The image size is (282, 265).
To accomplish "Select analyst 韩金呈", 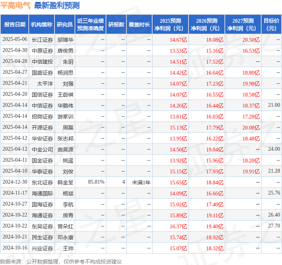I will coord(65,182).
